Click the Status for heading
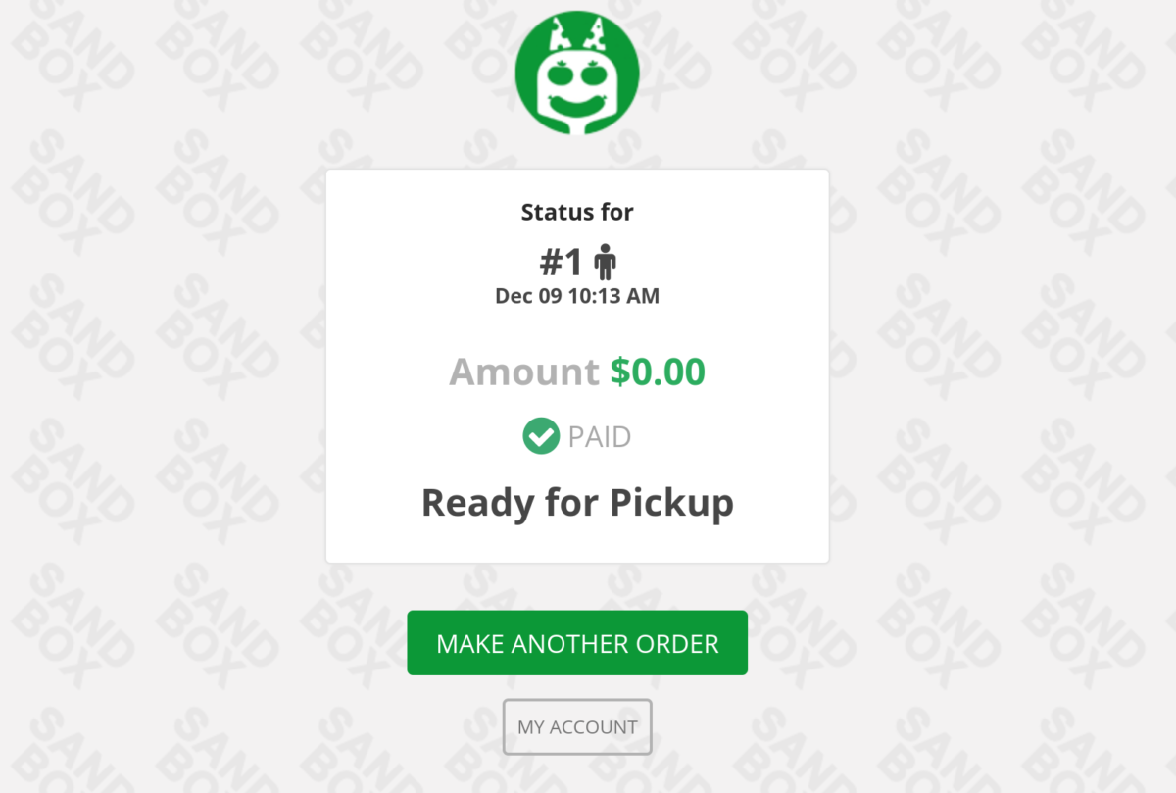Viewport: 1176px width, 793px height. [577, 212]
